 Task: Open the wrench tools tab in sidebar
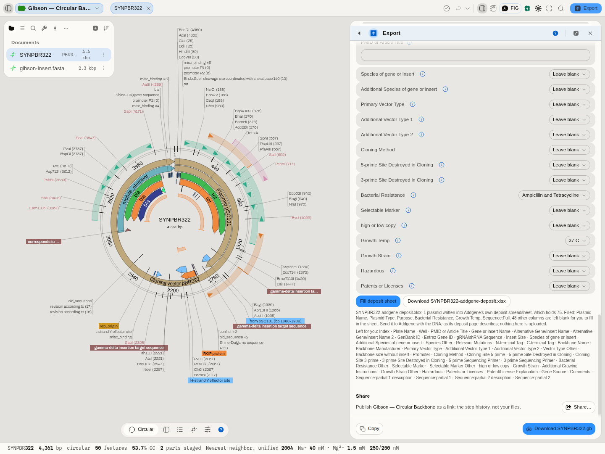pos(44,28)
